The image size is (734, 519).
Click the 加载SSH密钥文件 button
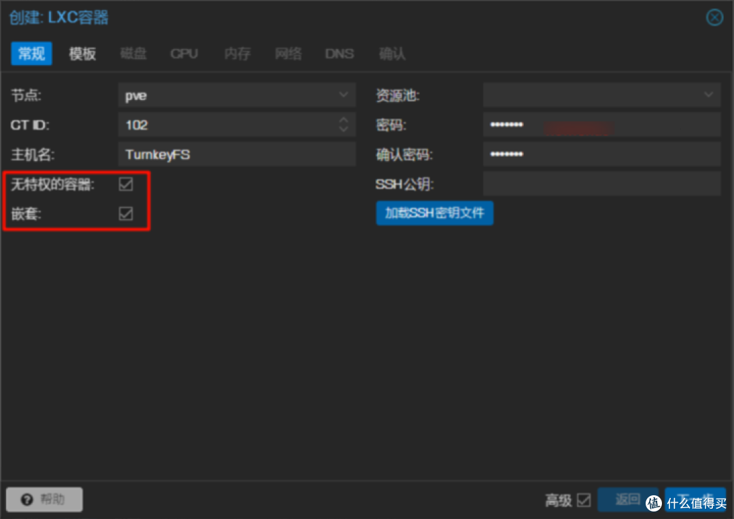(x=434, y=213)
